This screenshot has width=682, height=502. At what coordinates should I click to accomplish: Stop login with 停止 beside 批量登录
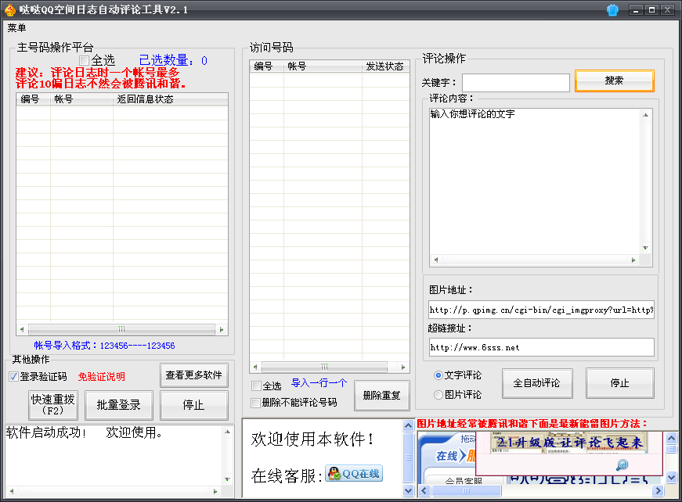pyautogui.click(x=193, y=405)
